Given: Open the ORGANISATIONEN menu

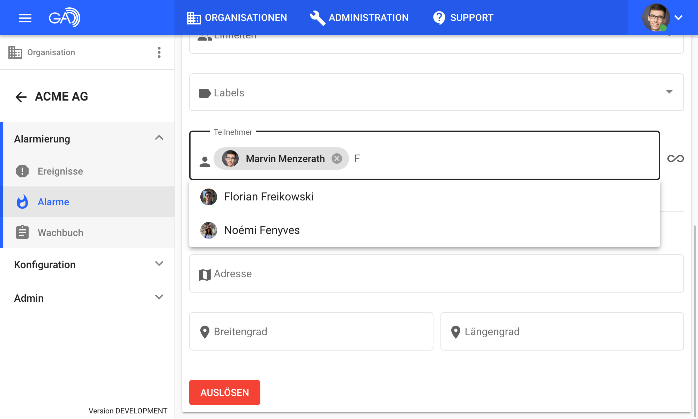Looking at the screenshot, I should (x=237, y=18).
